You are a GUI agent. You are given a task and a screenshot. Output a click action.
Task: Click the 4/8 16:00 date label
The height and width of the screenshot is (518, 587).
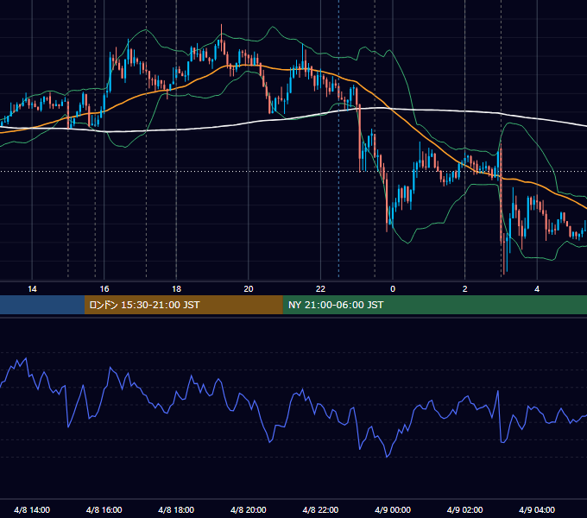coord(104,509)
